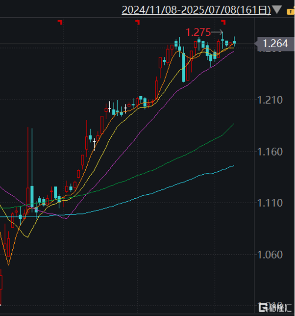295x316 pixels.
Task: Click the first red corner marker on left
Action: coord(60,22)
